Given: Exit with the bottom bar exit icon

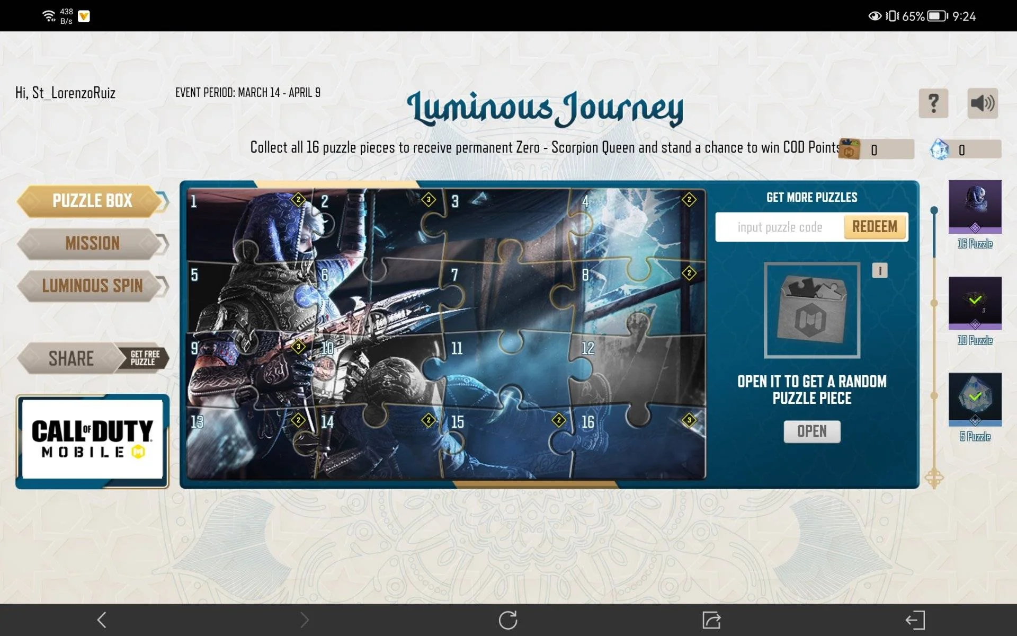Looking at the screenshot, I should click(x=915, y=620).
